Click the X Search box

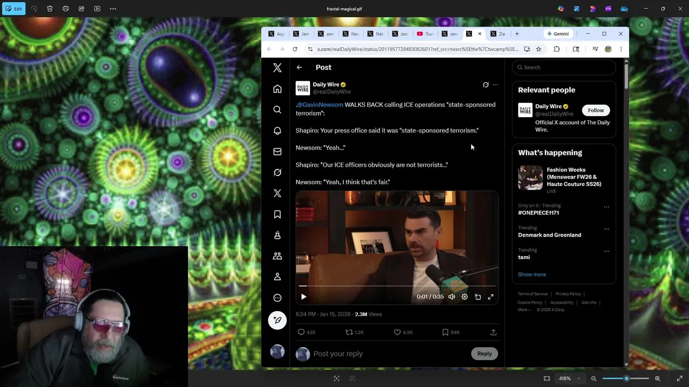tap(564, 67)
